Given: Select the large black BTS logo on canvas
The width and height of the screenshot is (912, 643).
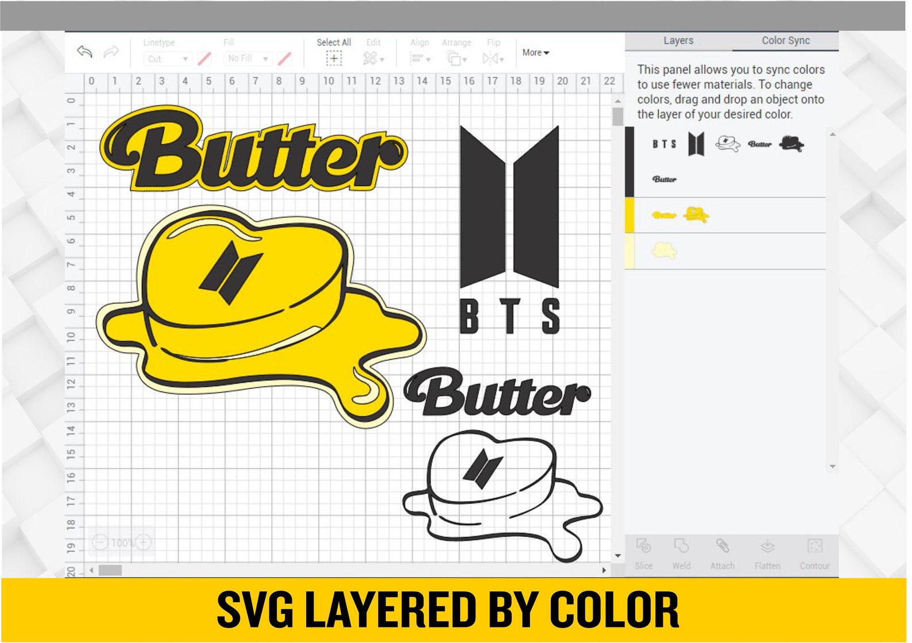Looking at the screenshot, I should pos(509,206).
